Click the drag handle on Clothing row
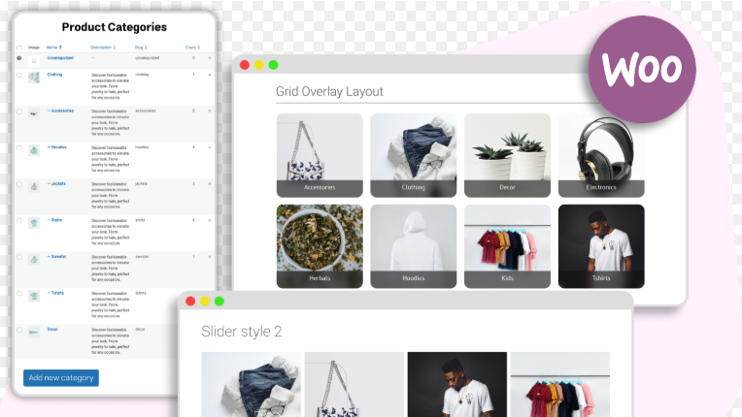 (210, 75)
